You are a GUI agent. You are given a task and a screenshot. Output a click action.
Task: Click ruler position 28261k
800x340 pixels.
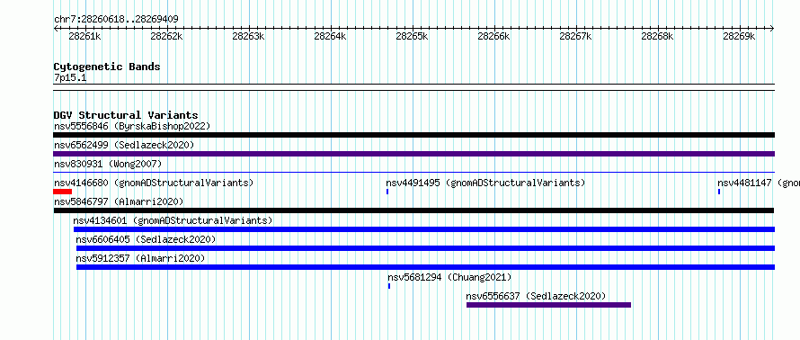click(84, 36)
